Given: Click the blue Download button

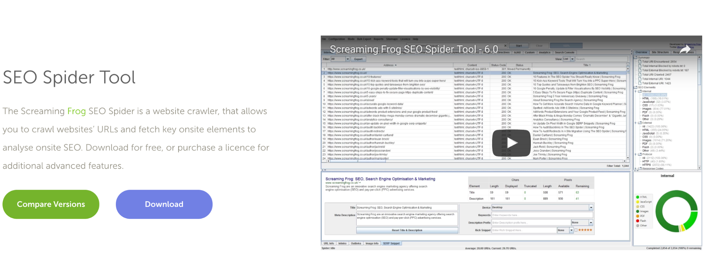Looking at the screenshot, I should [x=164, y=204].
